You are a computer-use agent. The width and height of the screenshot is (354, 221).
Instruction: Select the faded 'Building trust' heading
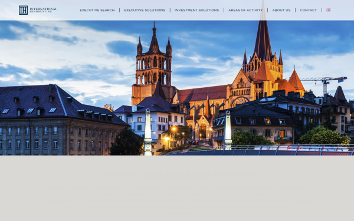point(177,175)
